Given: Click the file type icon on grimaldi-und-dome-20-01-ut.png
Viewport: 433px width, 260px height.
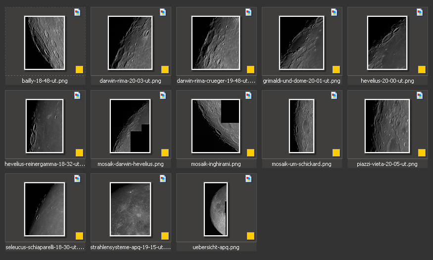Looking at the screenshot, I should click(335, 12).
